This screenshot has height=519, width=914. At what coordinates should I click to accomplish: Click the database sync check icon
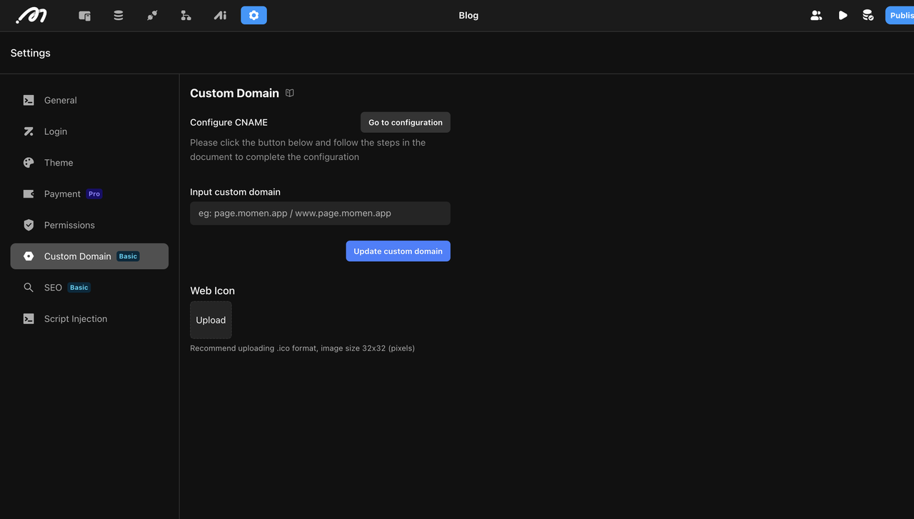pos(868,15)
